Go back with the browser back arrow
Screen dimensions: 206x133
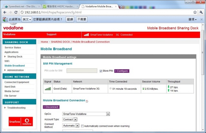(5, 12)
